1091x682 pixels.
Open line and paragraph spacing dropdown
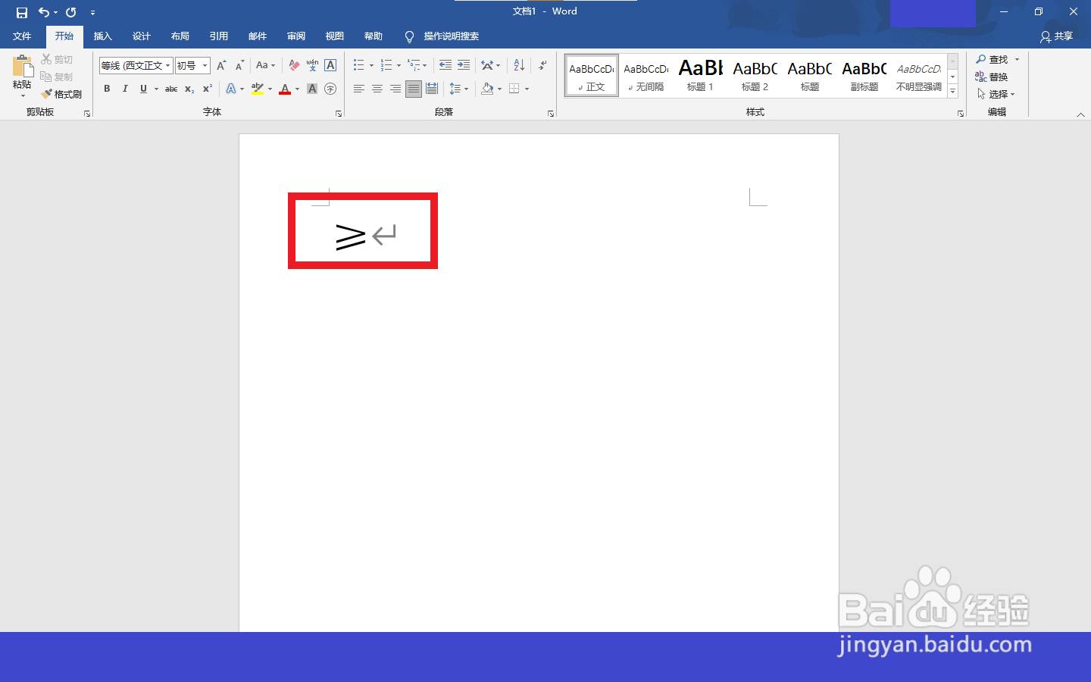pos(459,89)
